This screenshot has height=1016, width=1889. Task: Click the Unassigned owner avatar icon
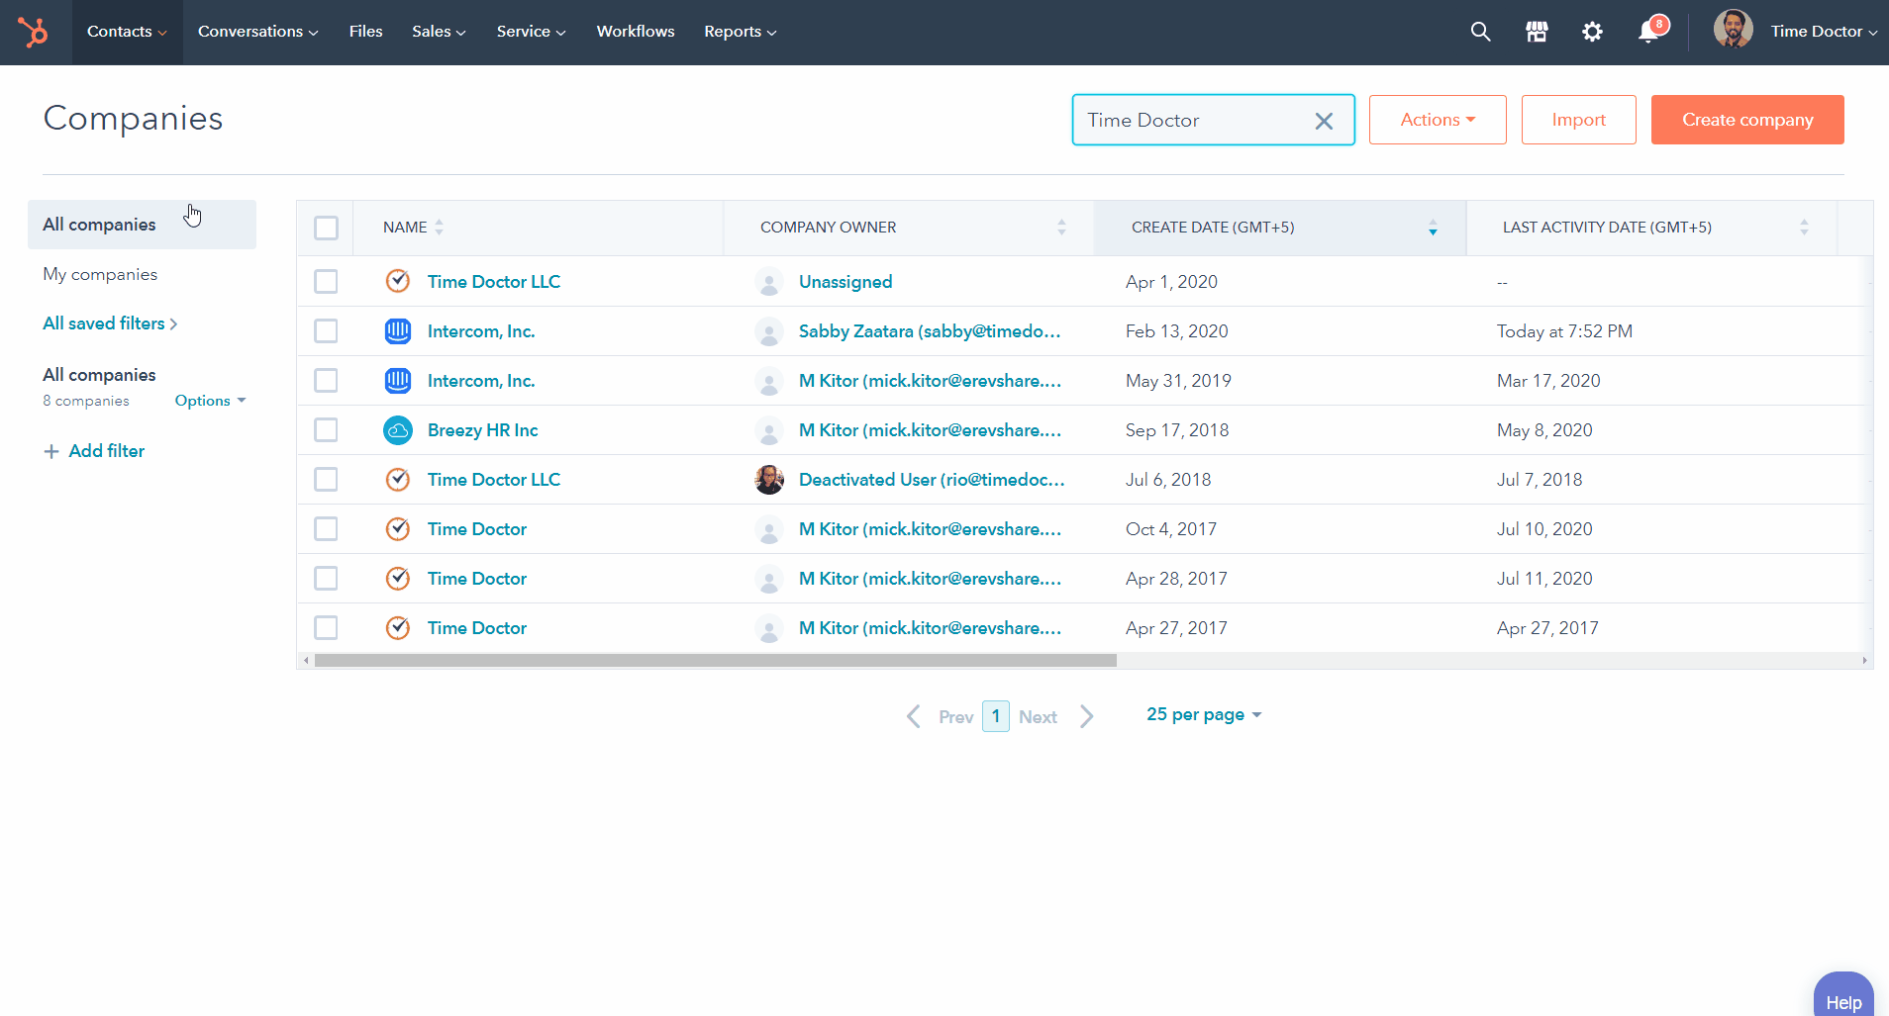pyautogui.click(x=769, y=282)
